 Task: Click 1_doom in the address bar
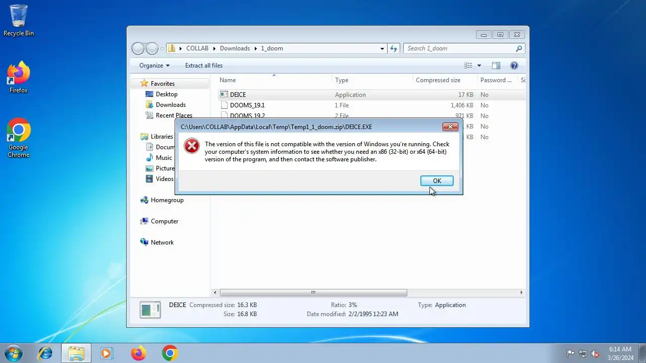(x=272, y=48)
